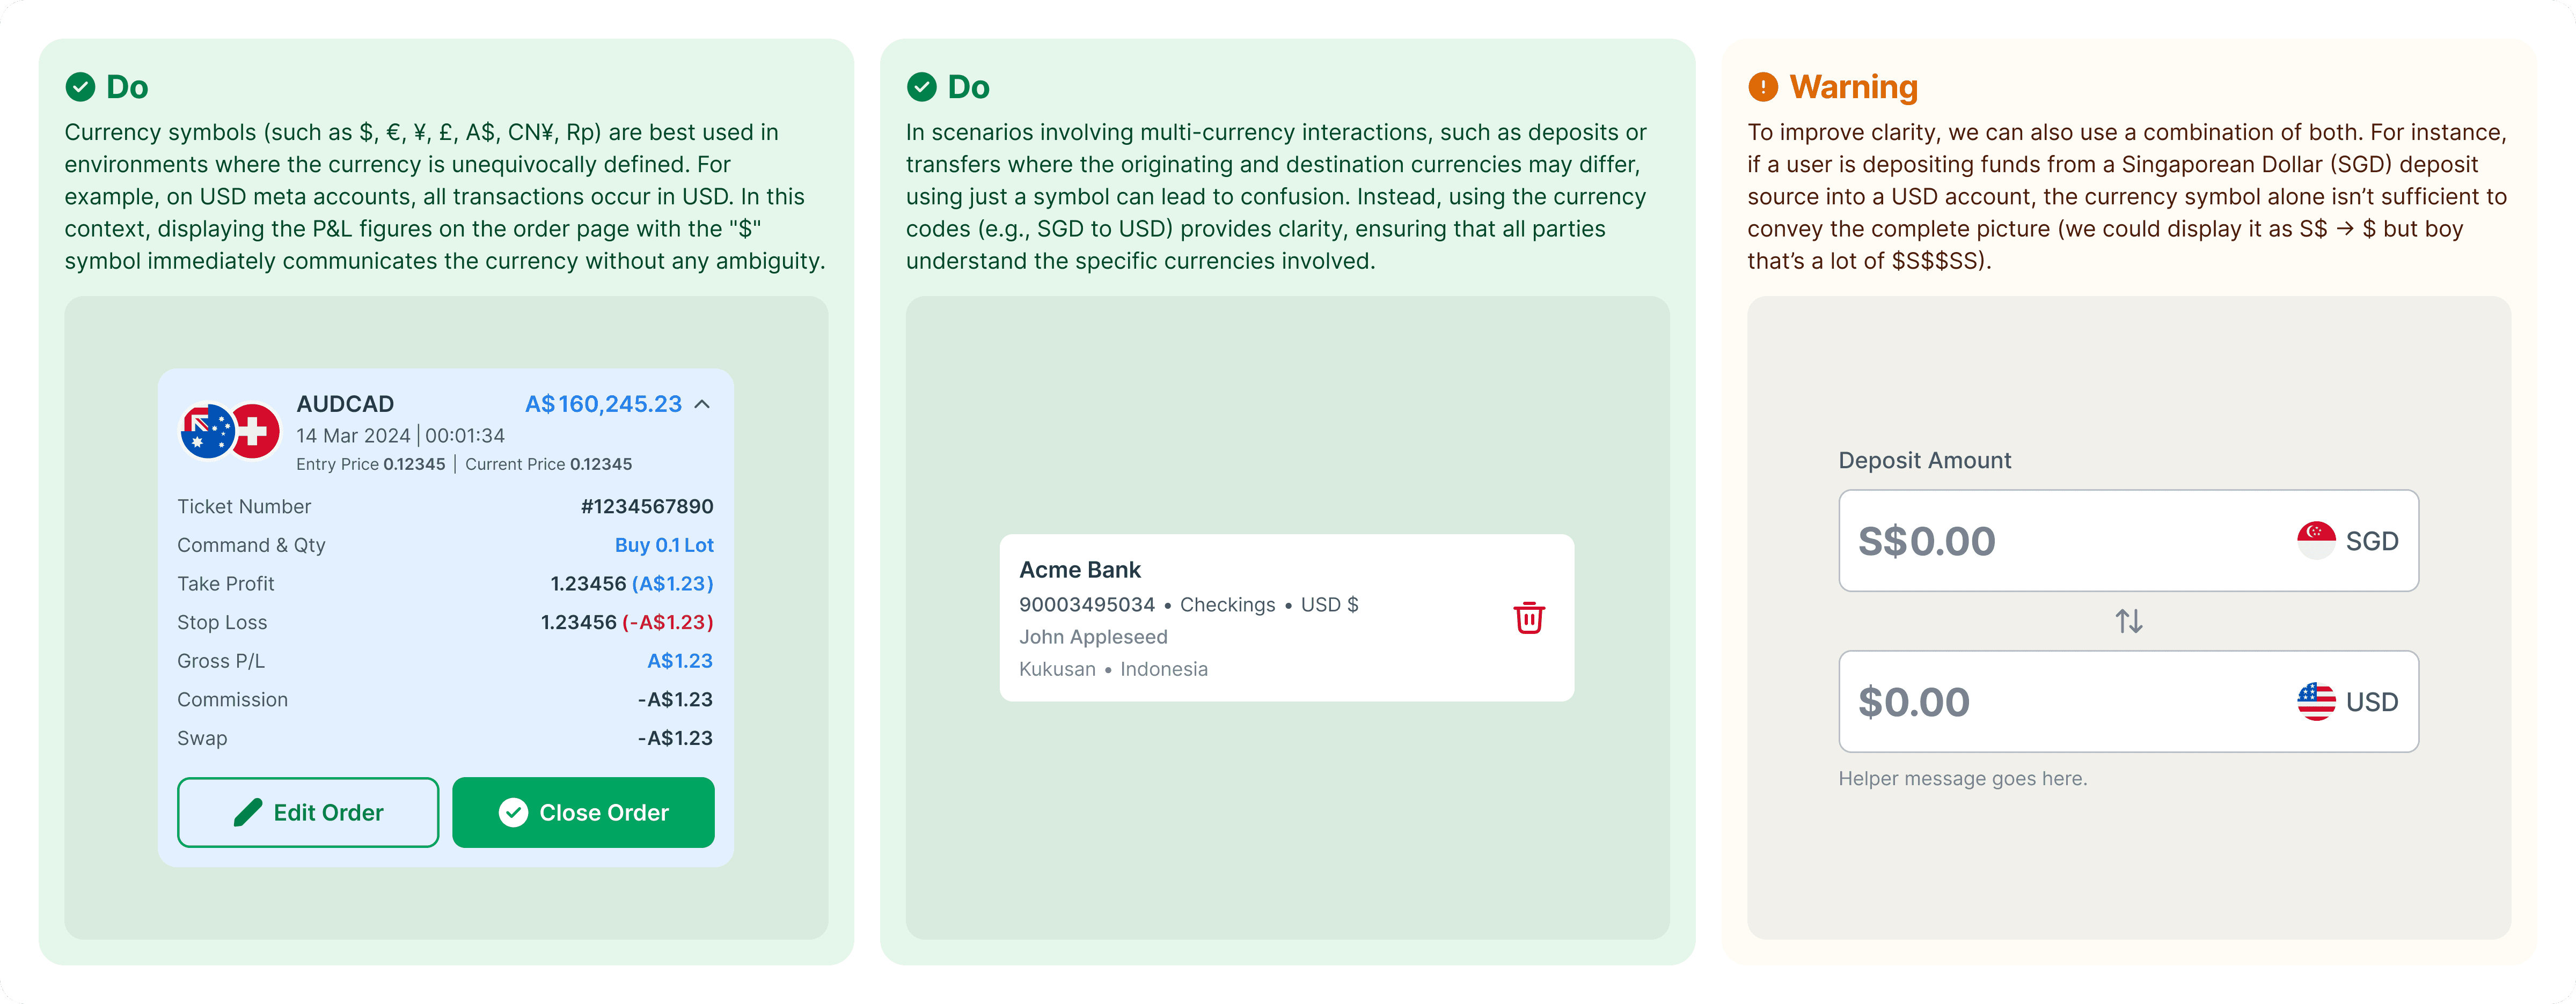Delete the Acme Bank account with trash icon
This screenshot has width=2576, height=1004.
pos(1528,617)
